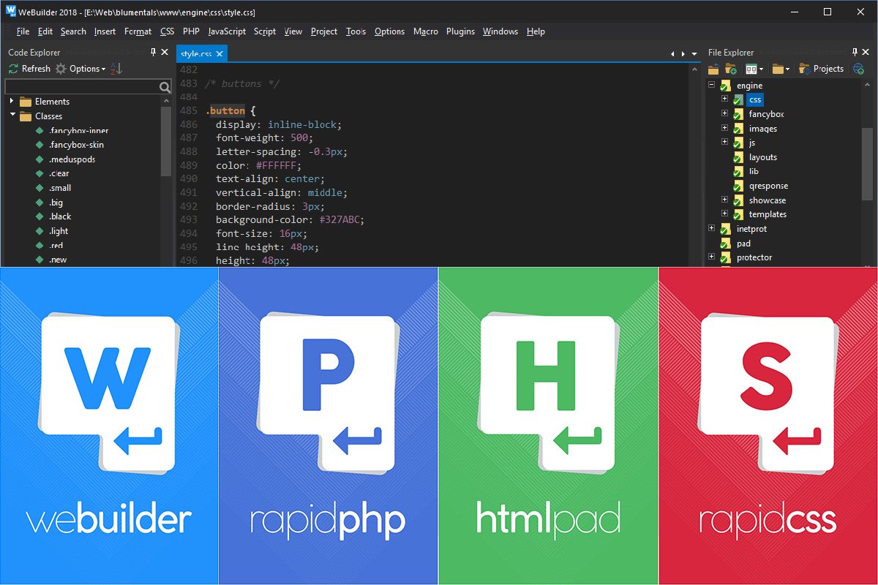Expand the templates folder node
This screenshot has width=878, height=585.
(724, 214)
